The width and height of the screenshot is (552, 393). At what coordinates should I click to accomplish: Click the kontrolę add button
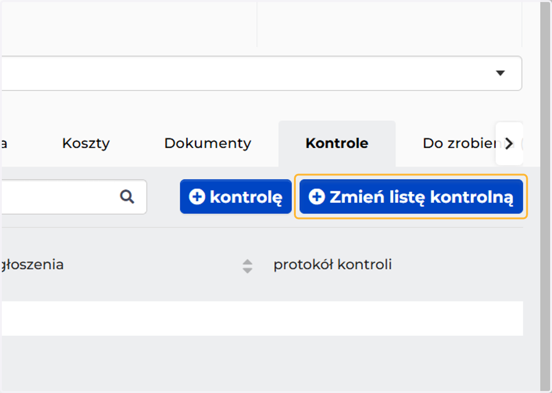[236, 197]
